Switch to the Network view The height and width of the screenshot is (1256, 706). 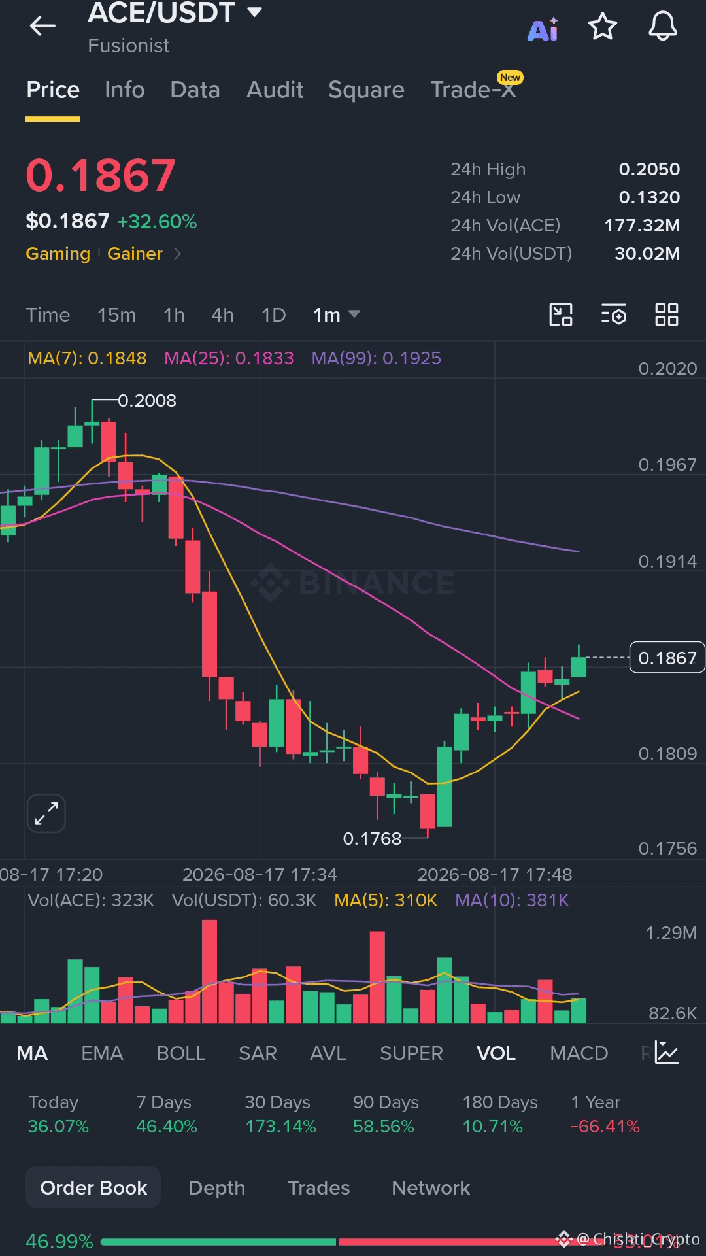[431, 1187]
